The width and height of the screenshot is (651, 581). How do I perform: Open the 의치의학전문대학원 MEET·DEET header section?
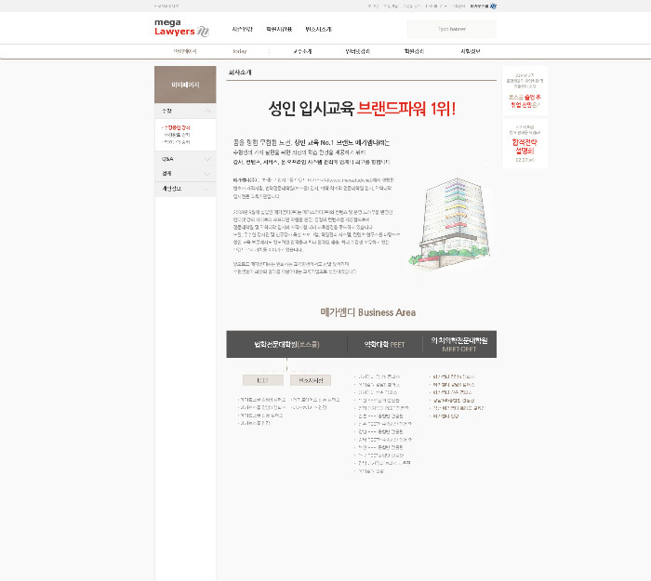pos(459,345)
